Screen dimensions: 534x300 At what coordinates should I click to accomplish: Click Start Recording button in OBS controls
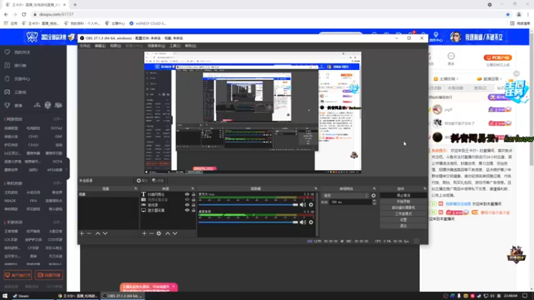coord(403,201)
